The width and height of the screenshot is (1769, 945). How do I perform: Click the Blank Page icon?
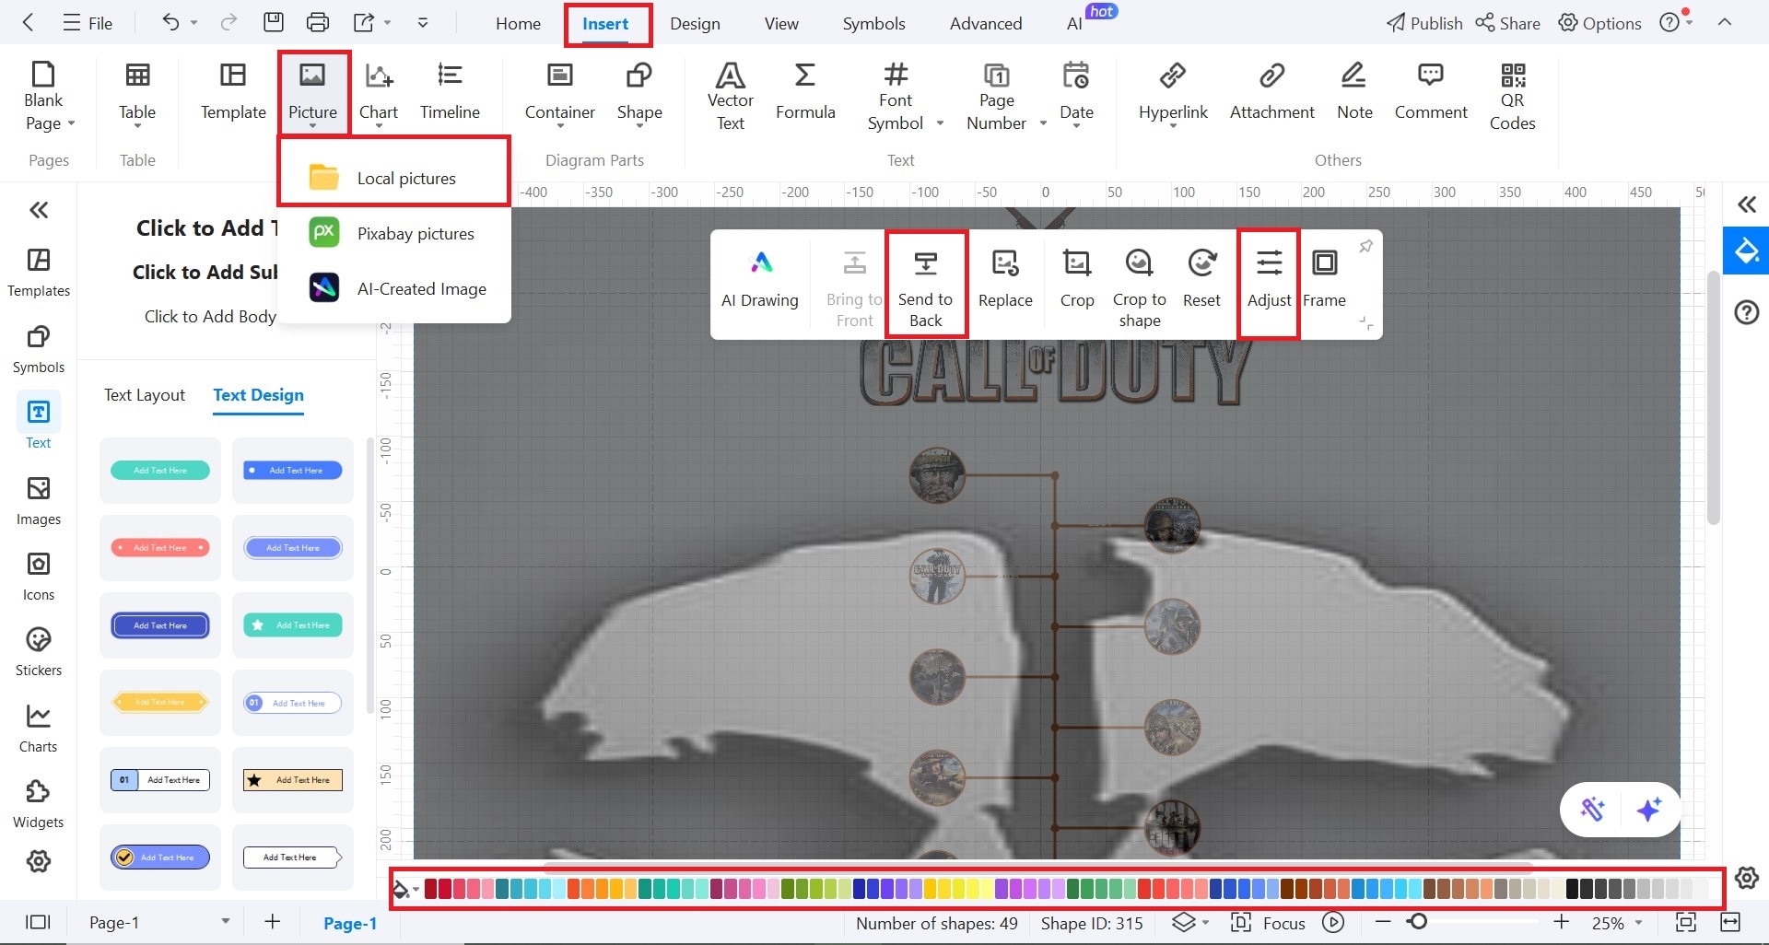click(x=43, y=74)
